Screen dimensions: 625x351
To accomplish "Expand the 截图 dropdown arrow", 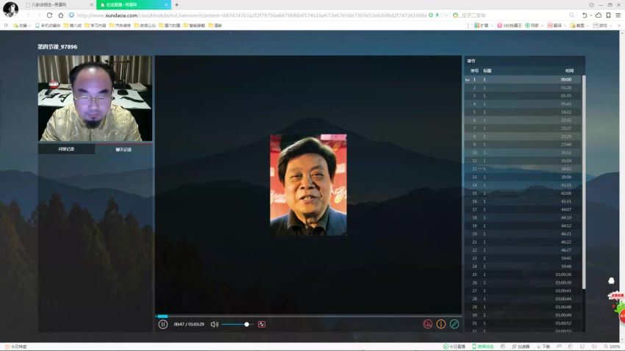I will 587,26.
